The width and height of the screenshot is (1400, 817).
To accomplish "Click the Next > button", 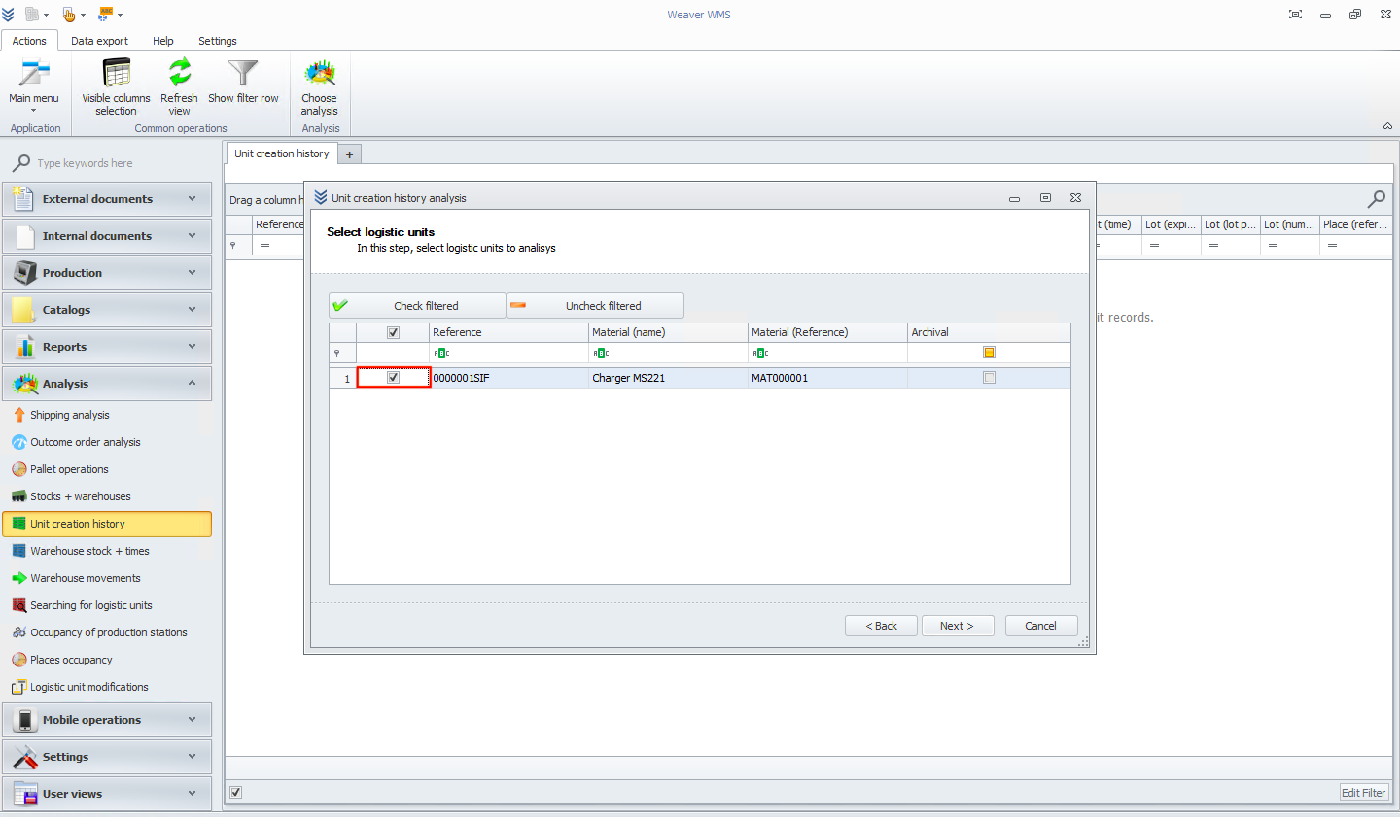I will (958, 626).
